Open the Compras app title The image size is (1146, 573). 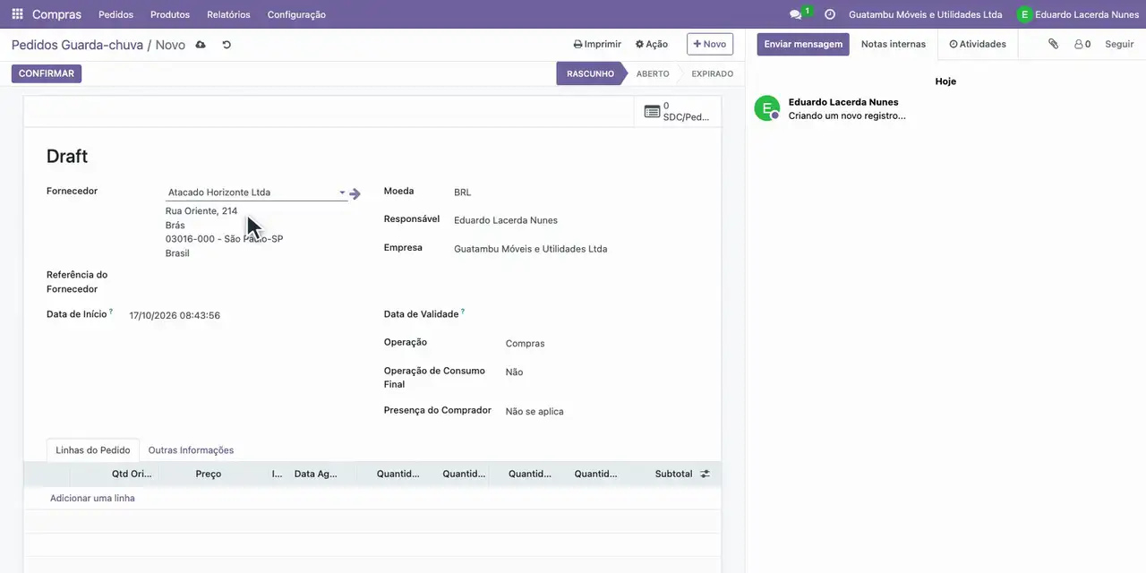56,14
